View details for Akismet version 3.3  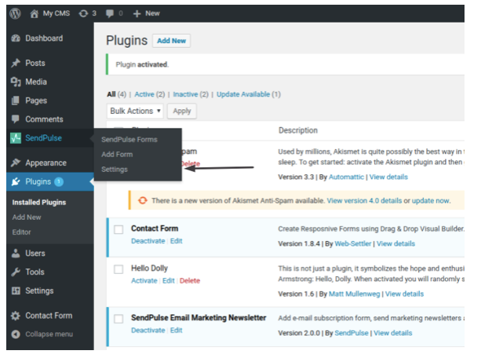tap(388, 177)
